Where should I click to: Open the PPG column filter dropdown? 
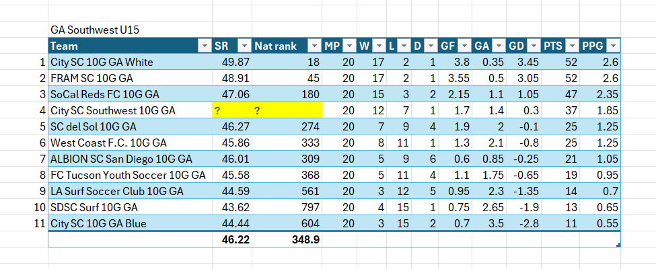point(612,46)
